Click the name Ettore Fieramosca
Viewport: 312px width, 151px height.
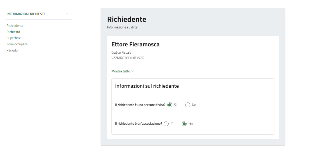click(x=135, y=45)
